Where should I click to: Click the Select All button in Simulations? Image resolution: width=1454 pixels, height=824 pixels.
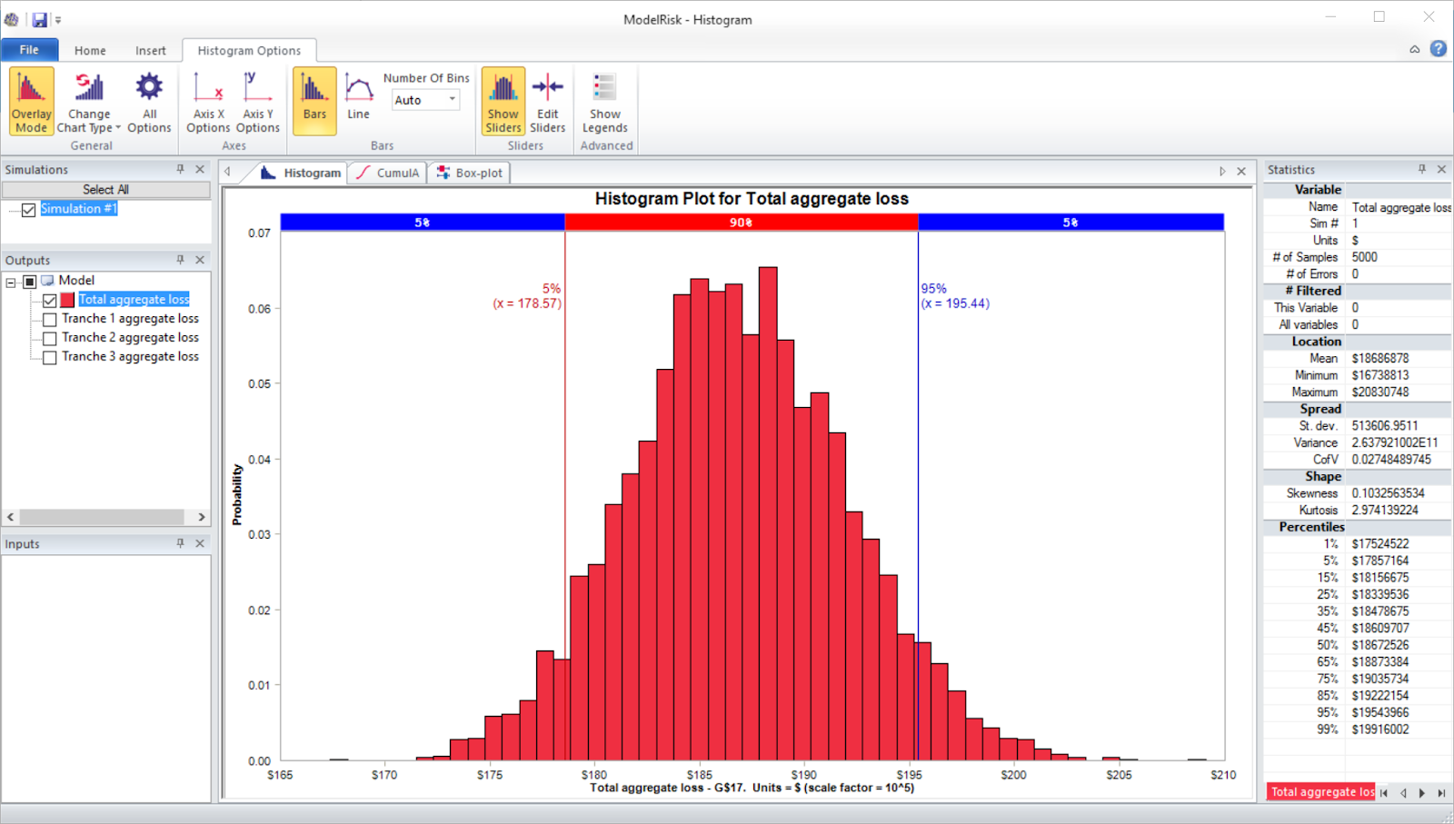click(106, 189)
